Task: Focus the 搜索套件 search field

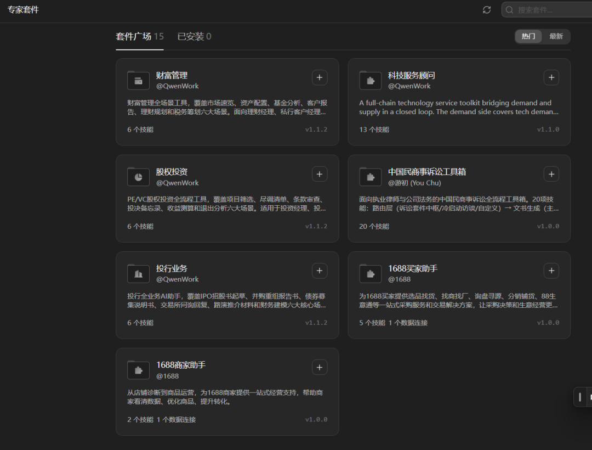Action: [x=547, y=10]
